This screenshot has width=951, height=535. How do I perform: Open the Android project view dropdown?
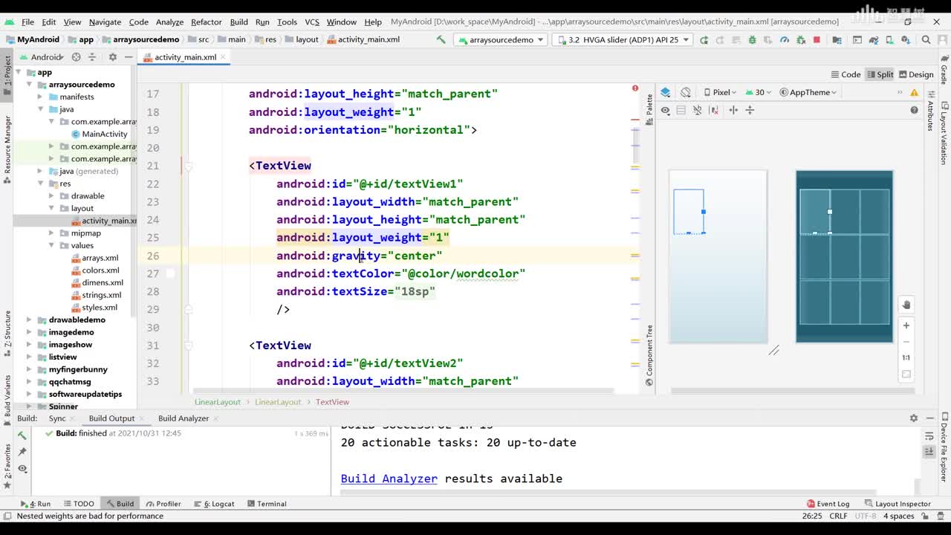[x=43, y=56]
